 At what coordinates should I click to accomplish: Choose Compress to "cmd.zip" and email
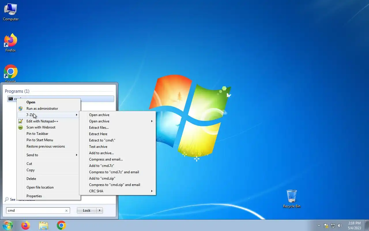[x=117, y=185]
